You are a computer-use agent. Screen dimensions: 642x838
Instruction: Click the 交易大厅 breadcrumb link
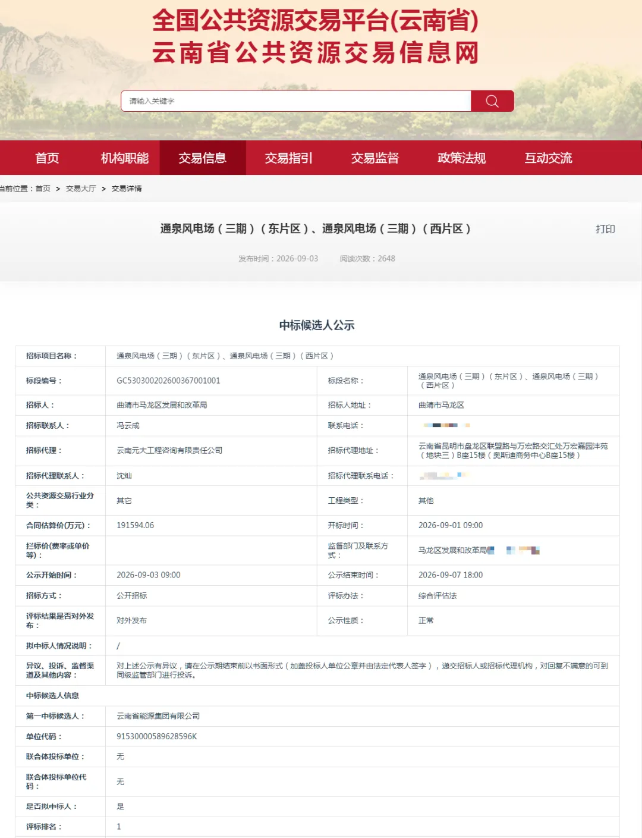(81, 189)
